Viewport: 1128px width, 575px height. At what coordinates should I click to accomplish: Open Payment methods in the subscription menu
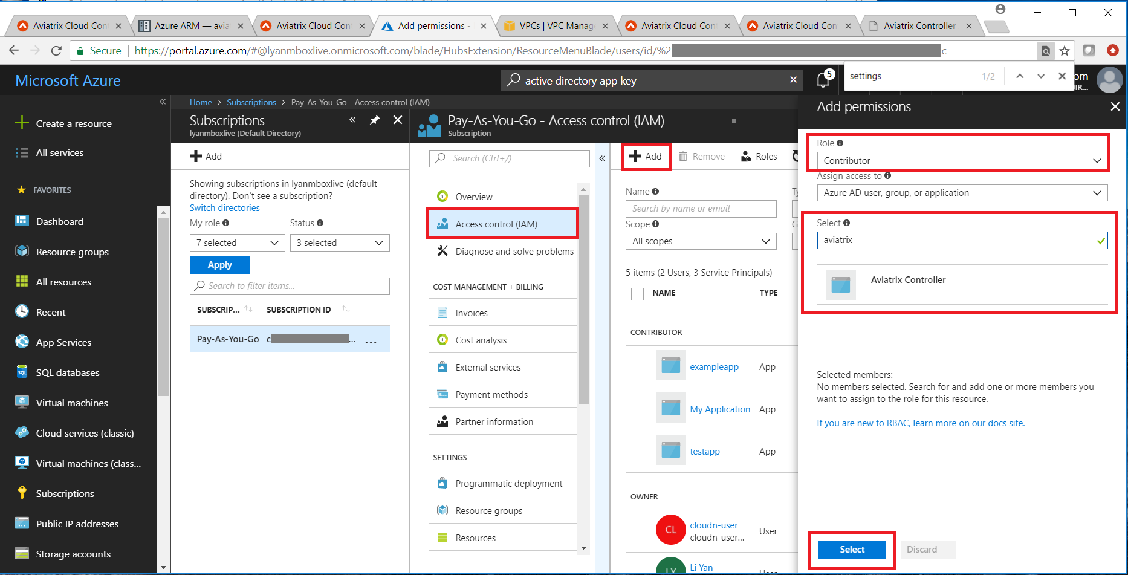coord(491,394)
